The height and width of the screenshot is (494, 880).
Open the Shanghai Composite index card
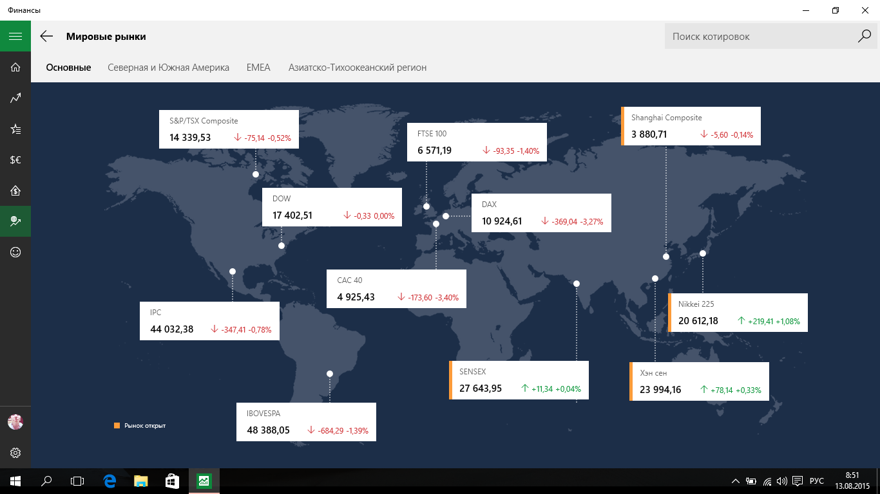pyautogui.click(x=691, y=126)
